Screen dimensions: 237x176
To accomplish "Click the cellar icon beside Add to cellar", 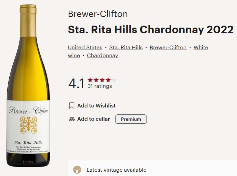I will pos(71,119).
